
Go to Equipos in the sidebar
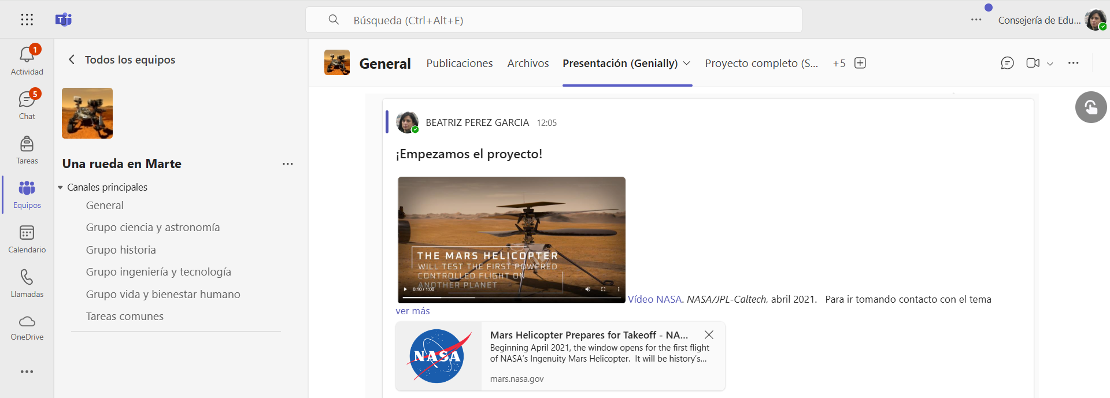pos(27,194)
